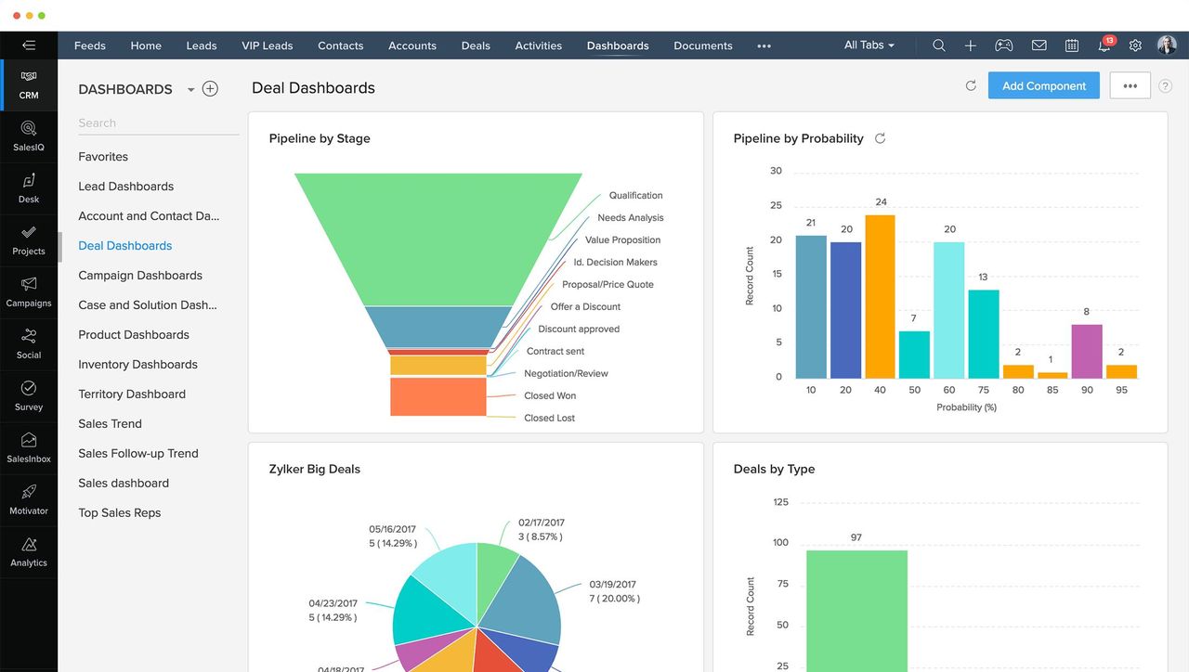The height and width of the screenshot is (672, 1189).
Task: Open SalesIQ in the app sidebar
Action: (x=29, y=136)
